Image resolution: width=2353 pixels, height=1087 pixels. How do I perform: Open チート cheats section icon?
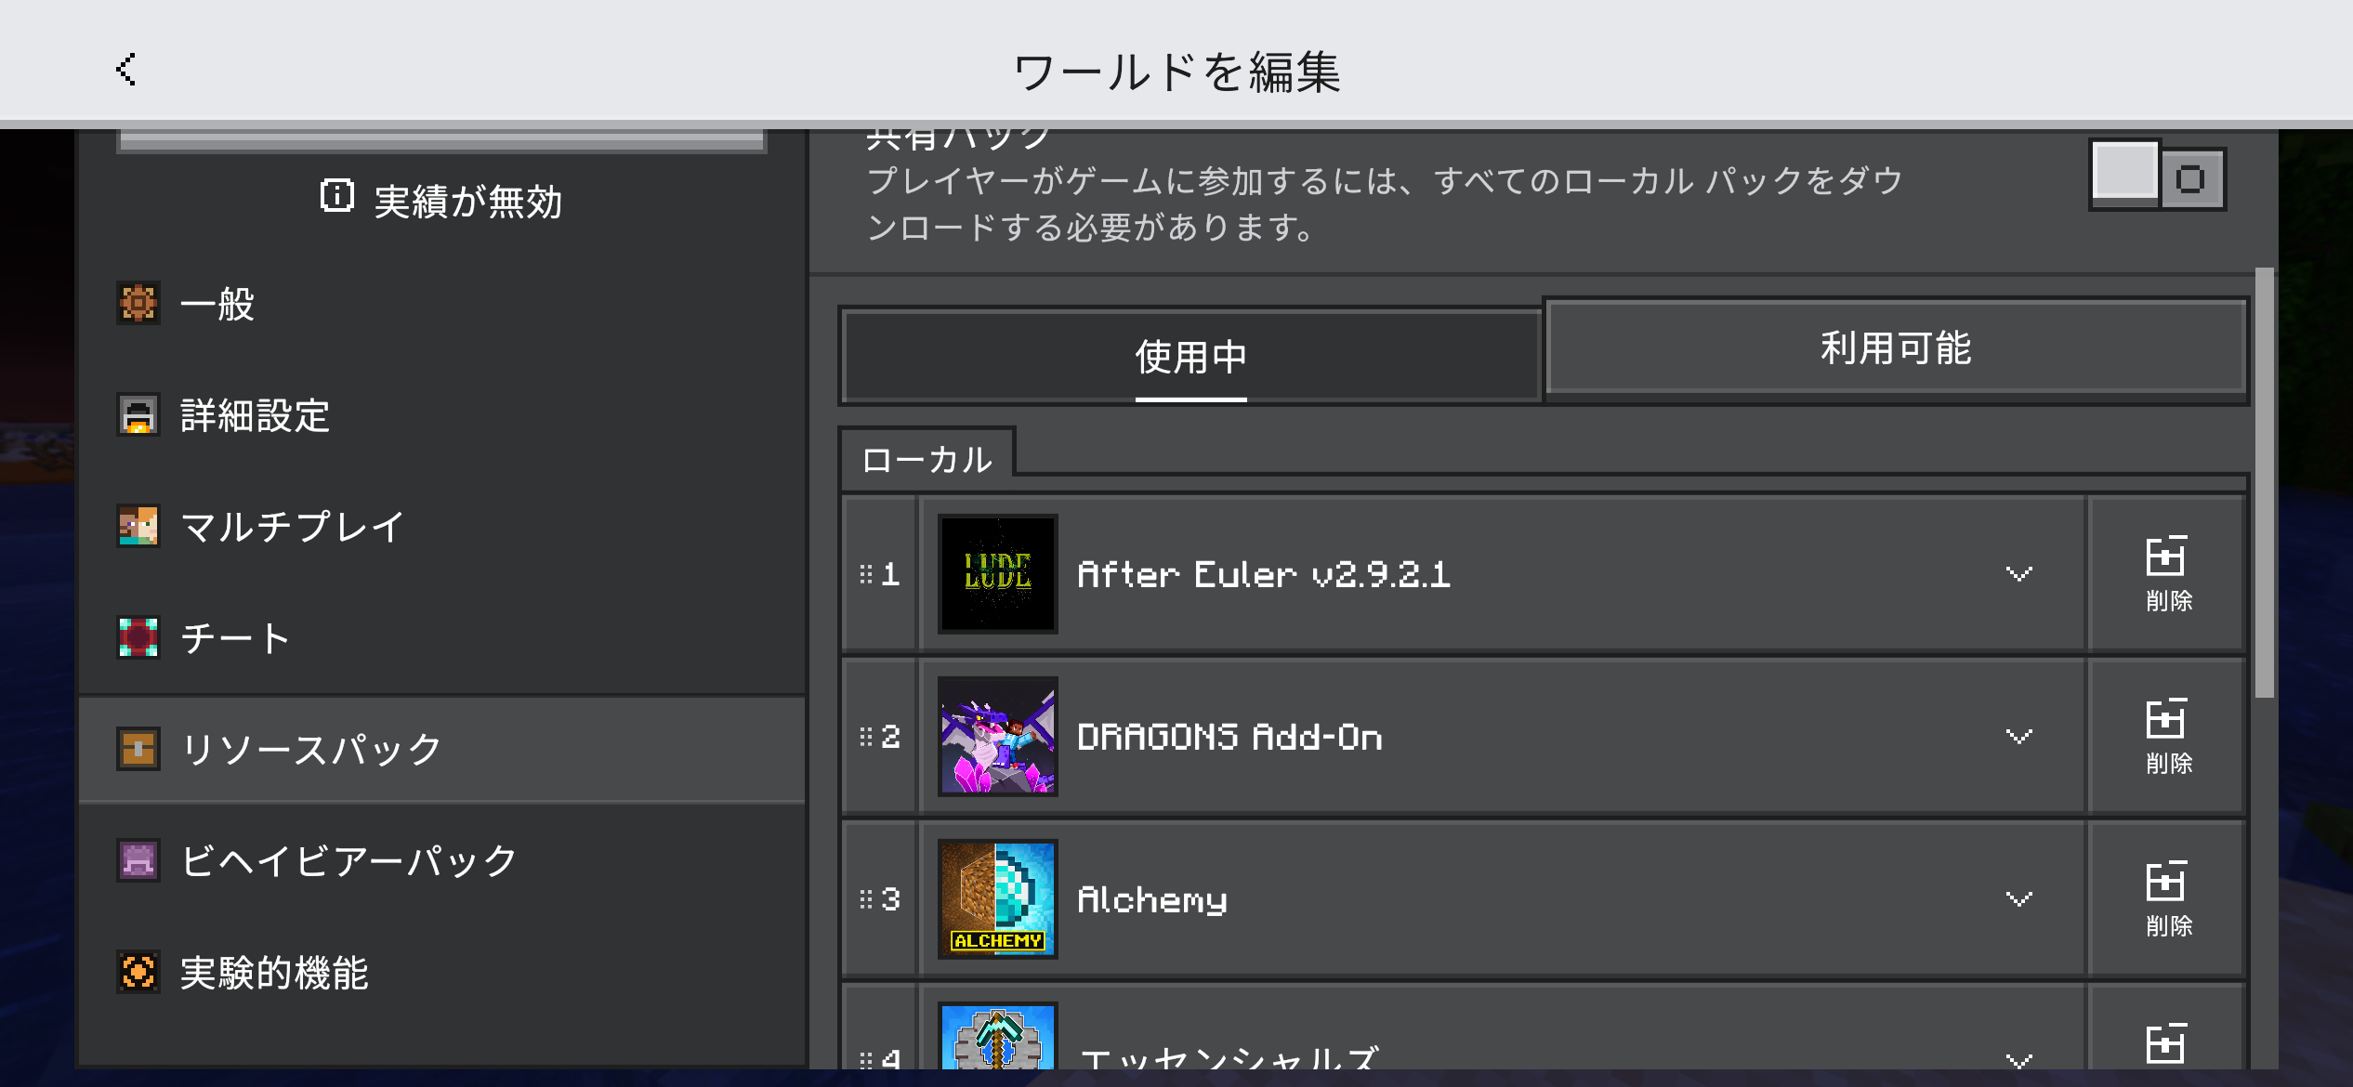point(138,638)
